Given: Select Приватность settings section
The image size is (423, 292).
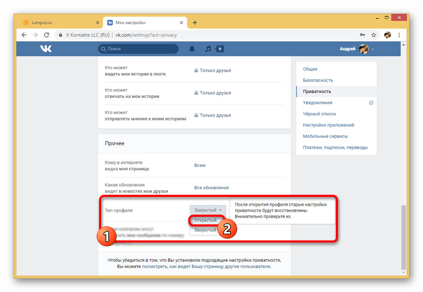Looking at the screenshot, I should click(336, 91).
